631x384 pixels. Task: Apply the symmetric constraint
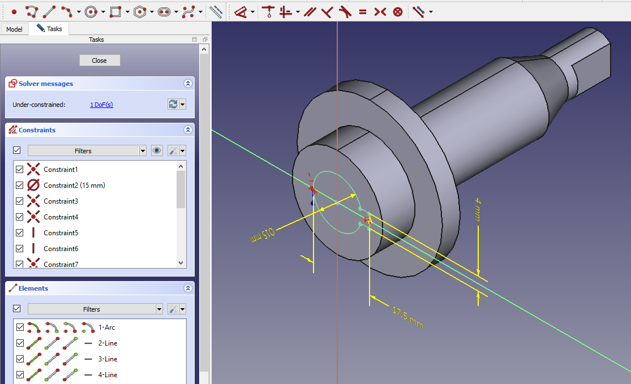tap(380, 11)
